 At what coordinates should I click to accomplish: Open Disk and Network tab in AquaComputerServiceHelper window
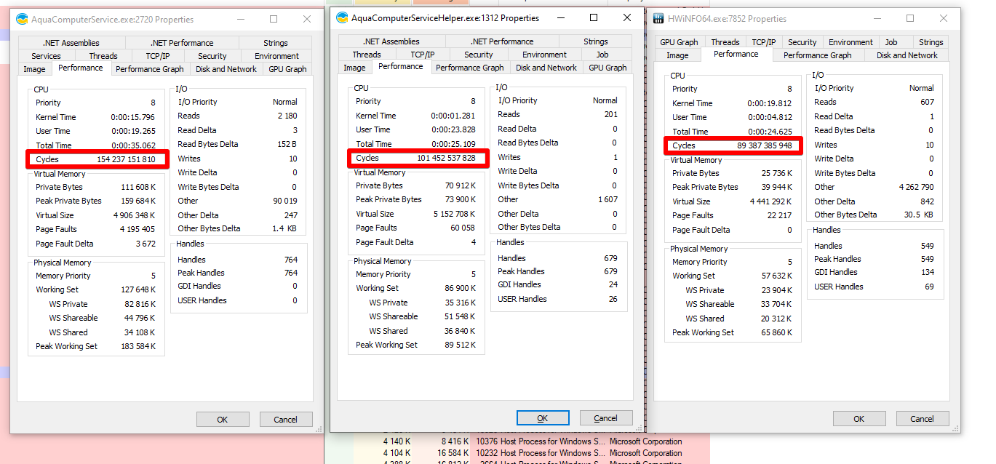pyautogui.click(x=546, y=68)
